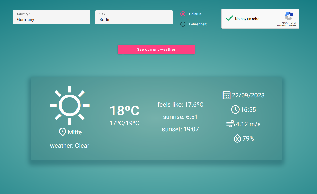Click the large sun weather icon
The height and width of the screenshot is (194, 317).
point(70,105)
